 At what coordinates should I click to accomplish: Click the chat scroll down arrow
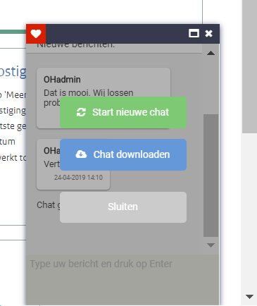coord(211,245)
